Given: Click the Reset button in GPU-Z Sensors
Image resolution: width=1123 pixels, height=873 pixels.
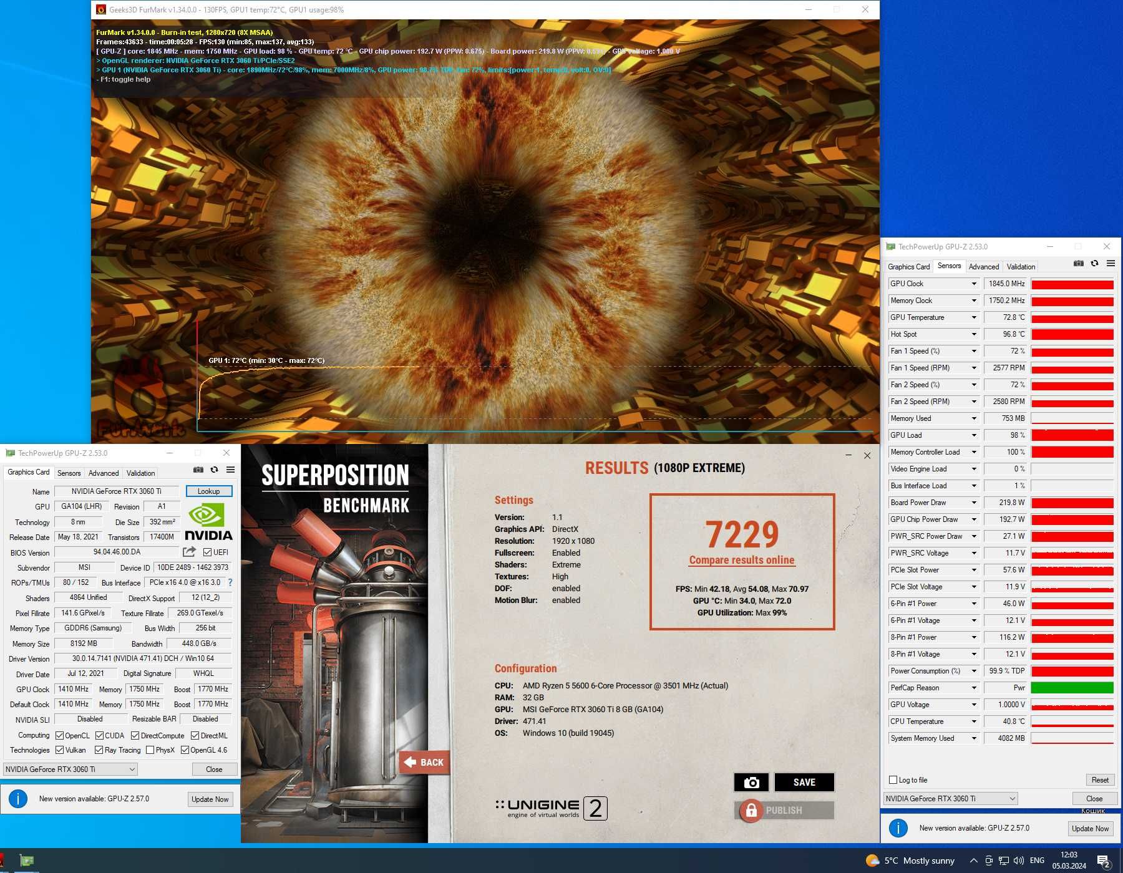Looking at the screenshot, I should click(x=1100, y=780).
